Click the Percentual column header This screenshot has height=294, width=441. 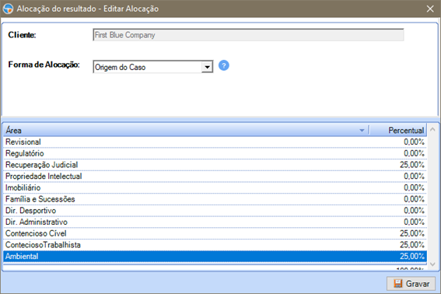coord(397,130)
